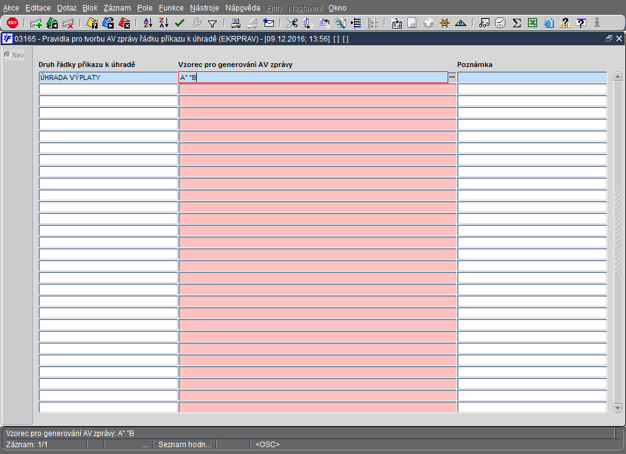Sort ascending with A-Z icon

(148, 23)
